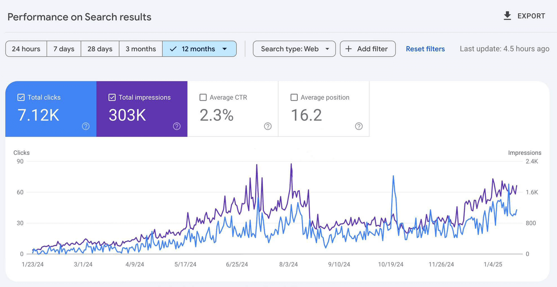Screen dimensions: 557x287
Task: Select the 24 hours date range
Action: (26, 49)
